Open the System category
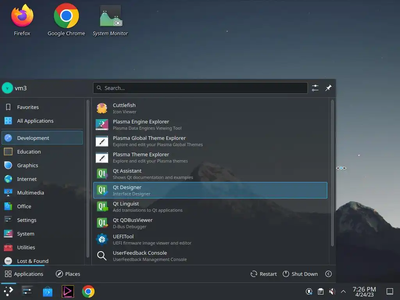The height and width of the screenshot is (300, 400). [42, 234]
